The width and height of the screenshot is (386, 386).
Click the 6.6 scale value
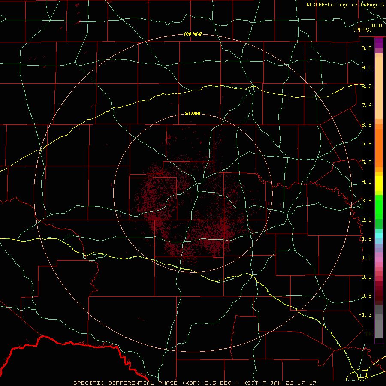pos(367,124)
